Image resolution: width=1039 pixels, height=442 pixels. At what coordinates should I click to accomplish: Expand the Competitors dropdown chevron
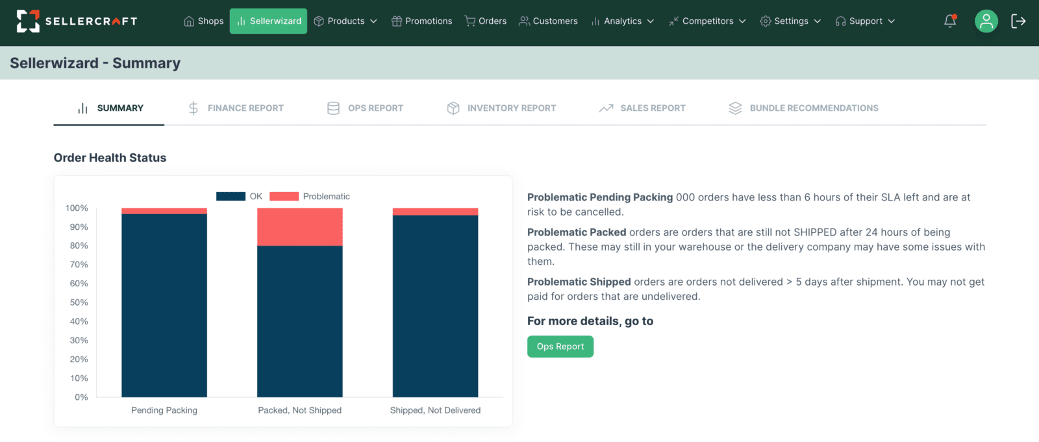742,21
